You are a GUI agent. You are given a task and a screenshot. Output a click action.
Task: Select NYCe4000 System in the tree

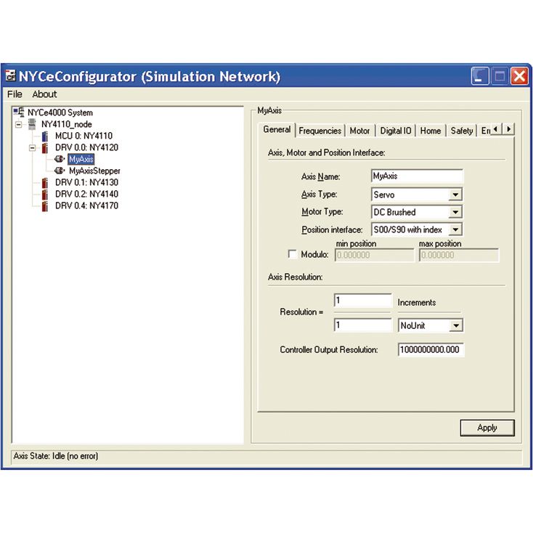60,113
